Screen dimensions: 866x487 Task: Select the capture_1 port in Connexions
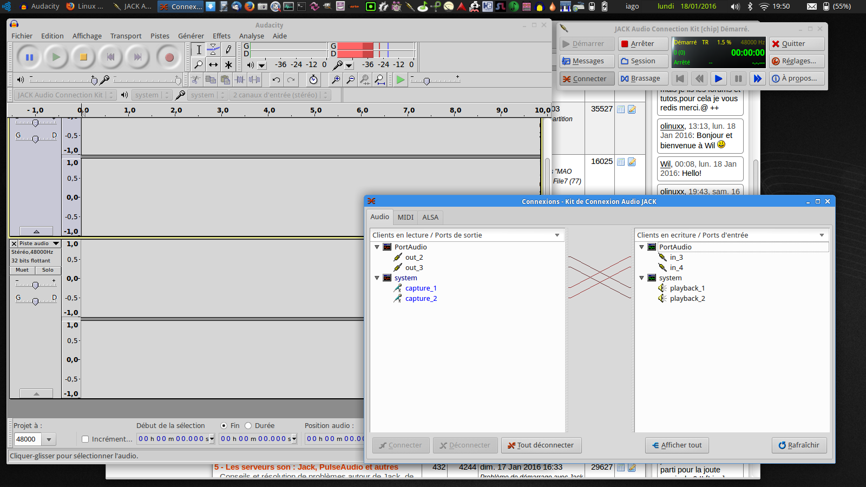421,288
